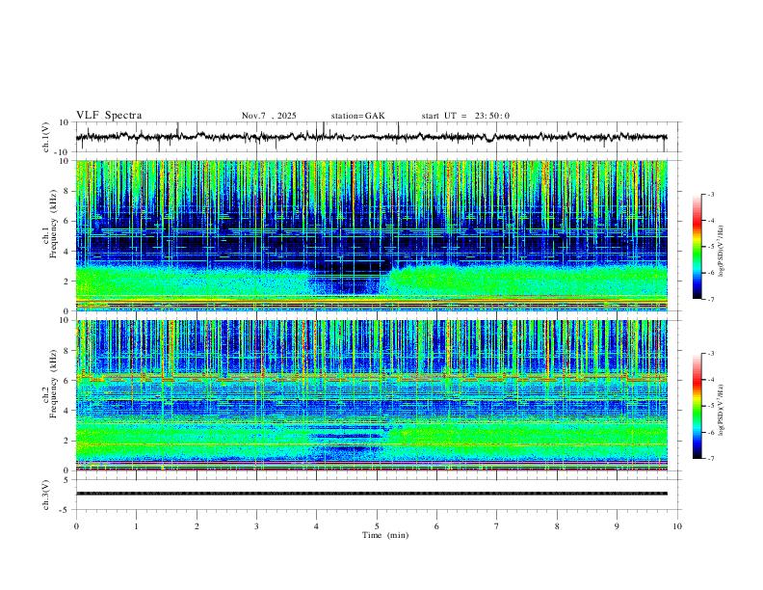Click the ch.2 colorbar '-7' label
Image resolution: width=763 pixels, height=590 pixels.
click(x=710, y=459)
